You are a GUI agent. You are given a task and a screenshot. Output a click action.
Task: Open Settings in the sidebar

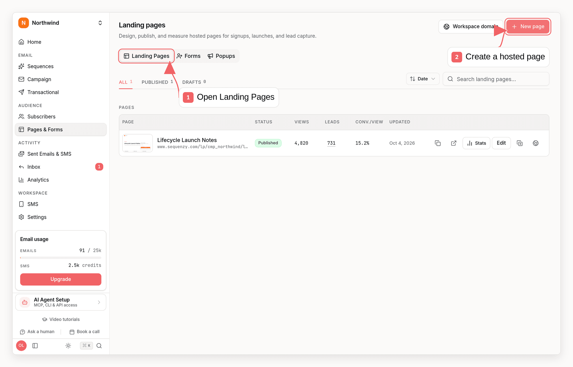(60, 217)
